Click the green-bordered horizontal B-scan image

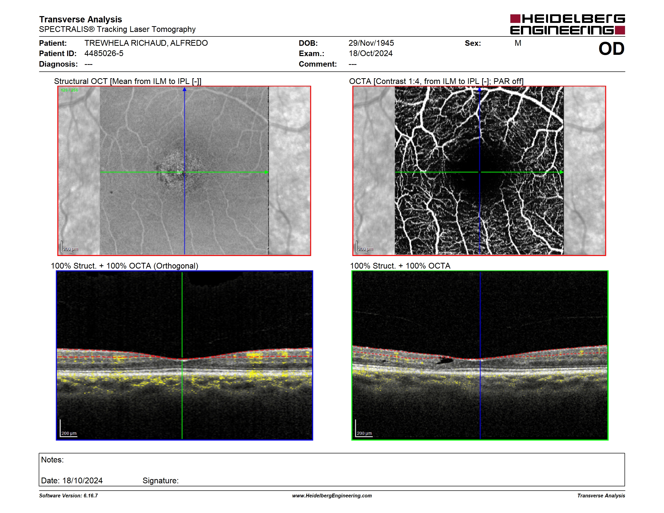(x=480, y=355)
